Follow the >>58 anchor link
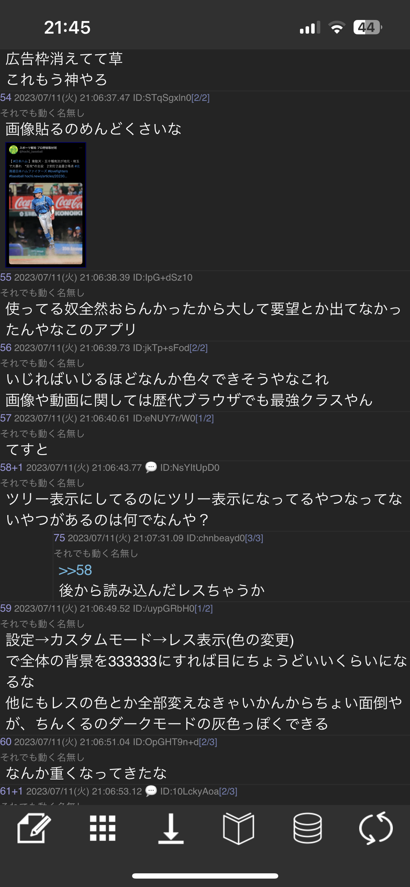 click(75, 570)
